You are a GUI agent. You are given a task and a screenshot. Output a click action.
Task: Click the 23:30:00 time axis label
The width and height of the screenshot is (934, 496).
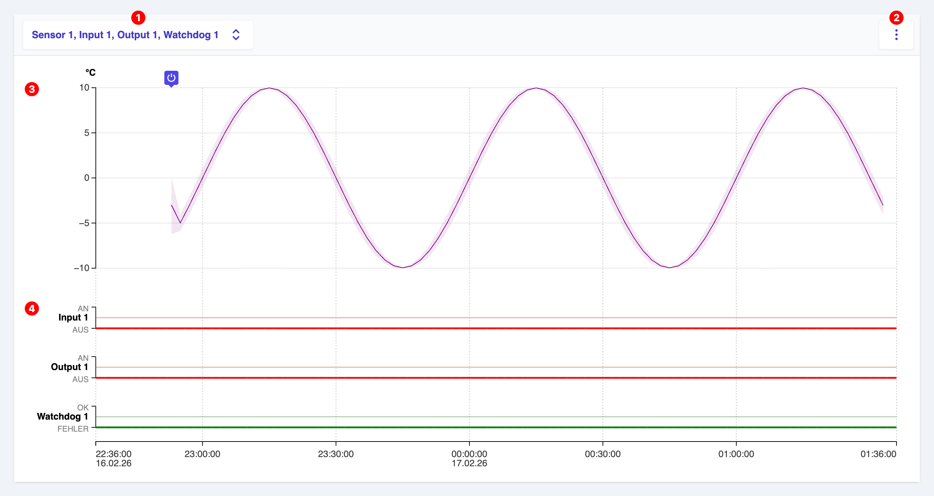tap(336, 454)
